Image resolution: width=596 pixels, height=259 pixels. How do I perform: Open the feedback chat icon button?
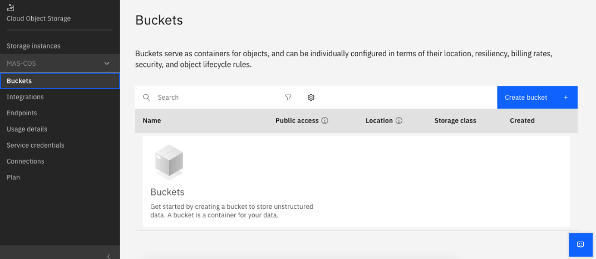580,245
